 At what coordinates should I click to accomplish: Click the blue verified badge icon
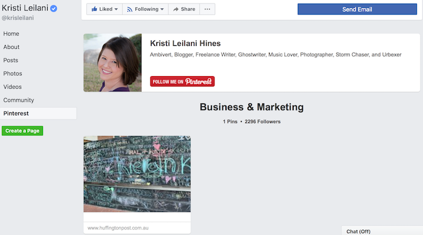click(54, 8)
